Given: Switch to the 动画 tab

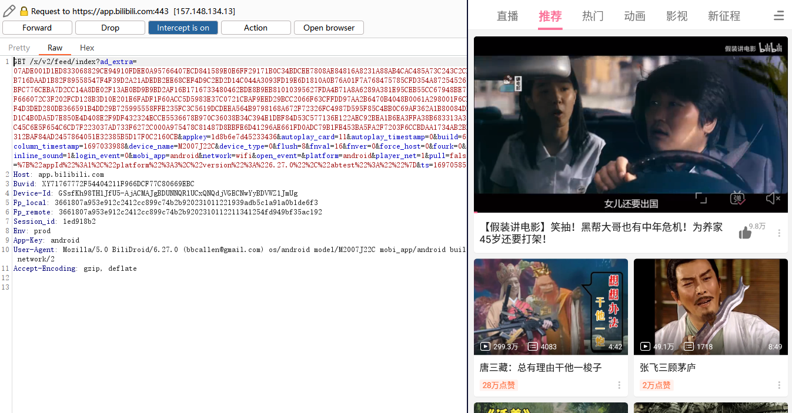Looking at the screenshot, I should click(634, 16).
